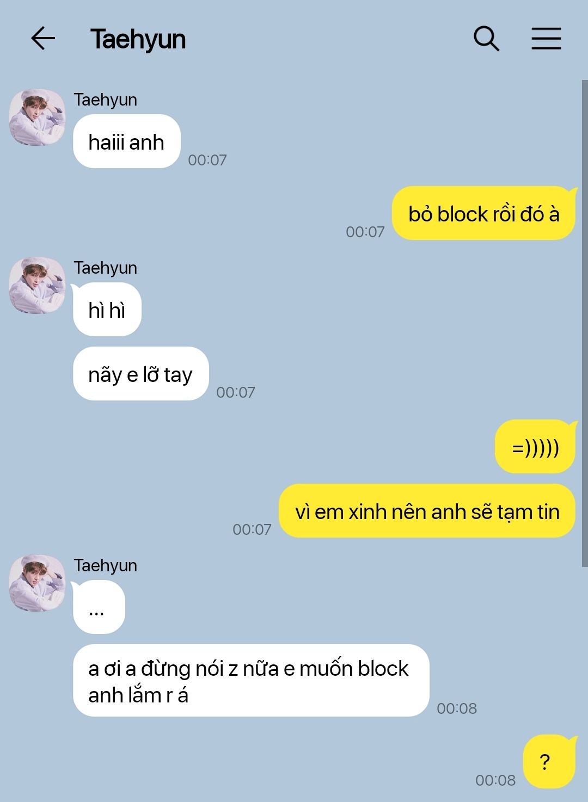Screen dimensions: 588x802
Task: Tap the Taehyun chat title
Action: 138,39
